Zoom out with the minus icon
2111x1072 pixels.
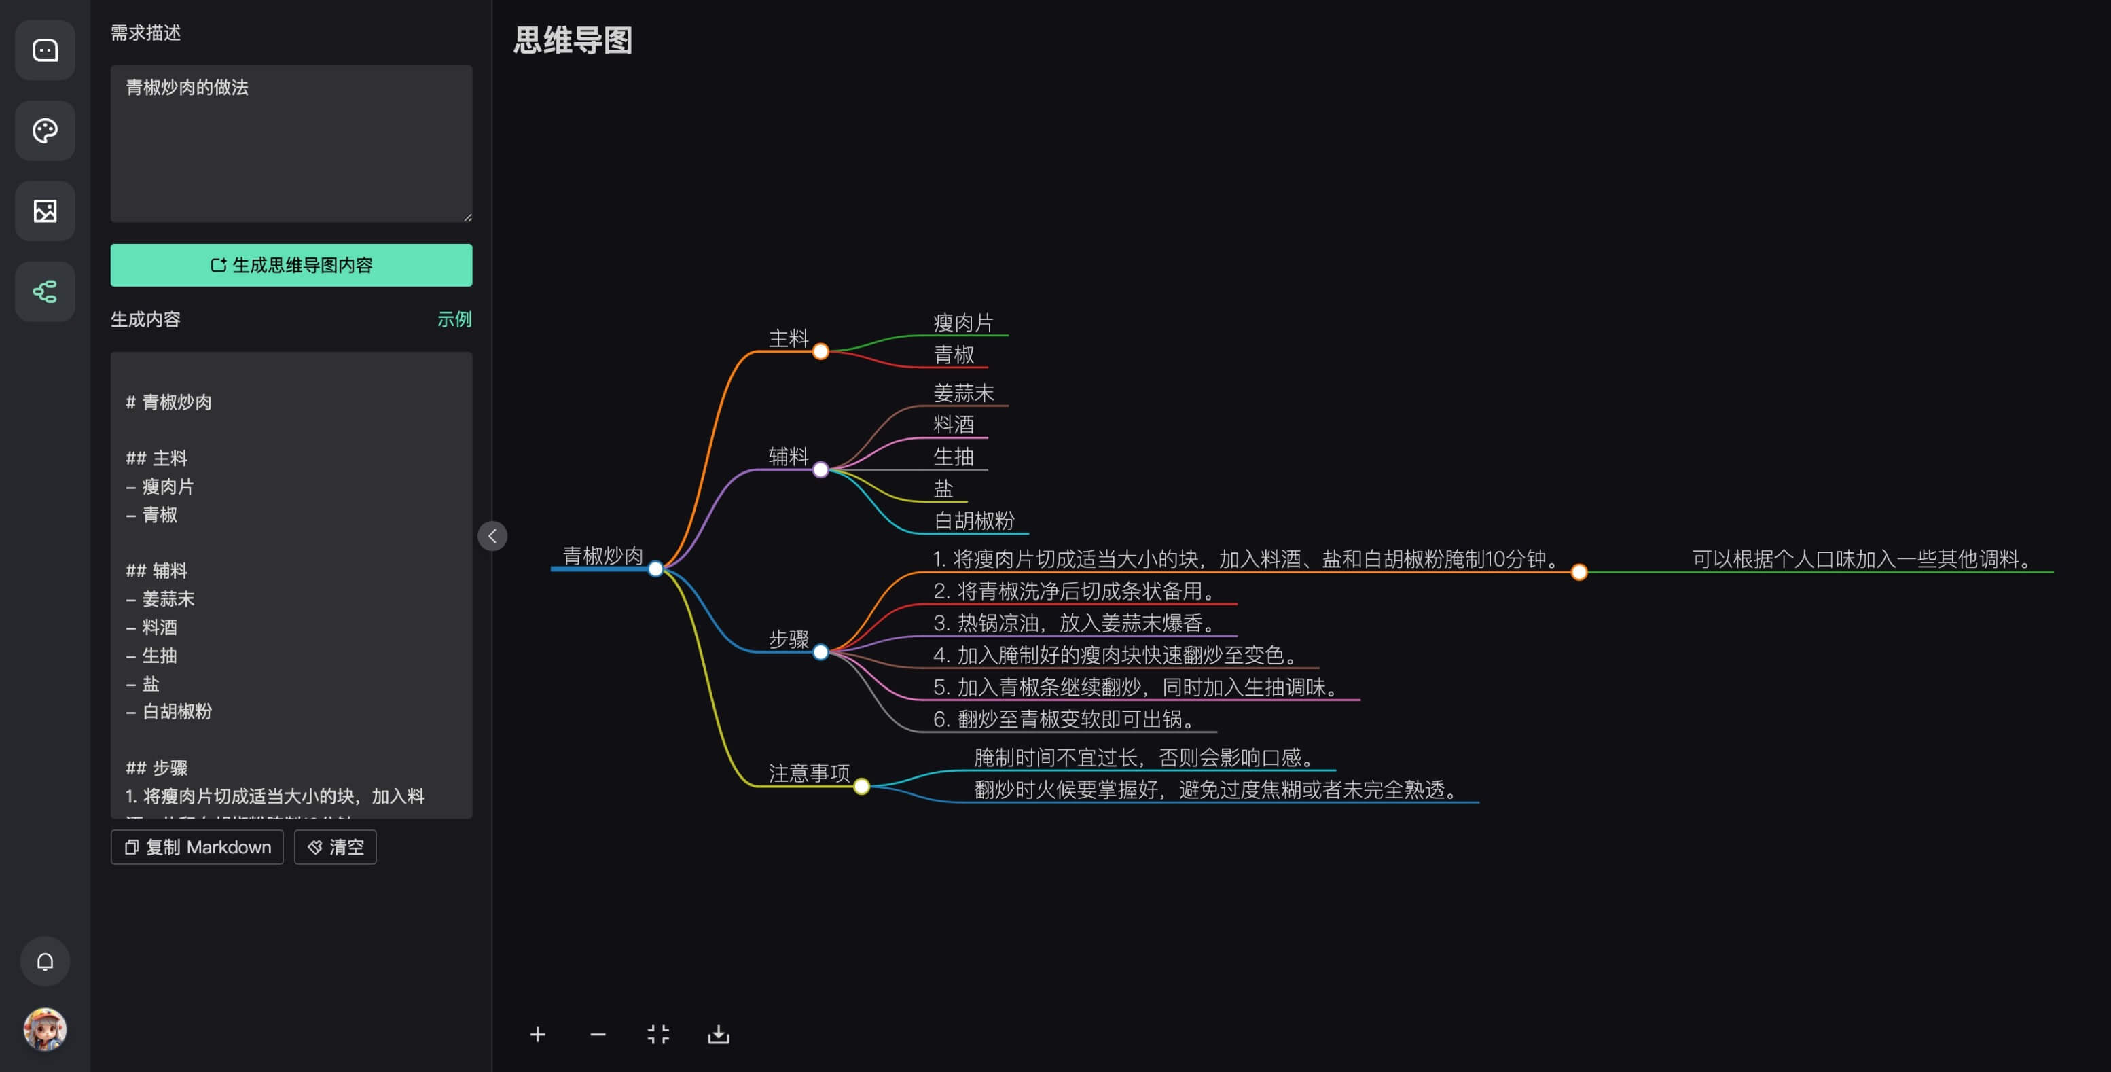tap(598, 1035)
